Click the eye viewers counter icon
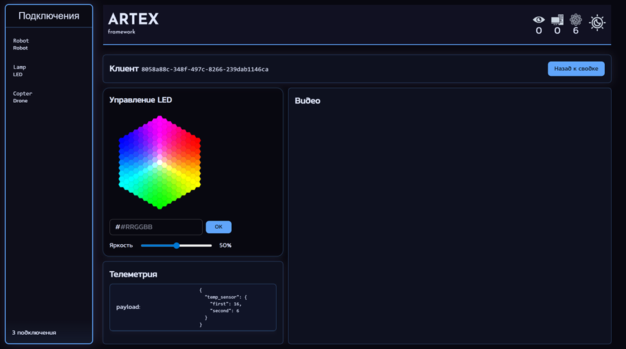Image resolution: width=626 pixels, height=349 pixels. (539, 20)
